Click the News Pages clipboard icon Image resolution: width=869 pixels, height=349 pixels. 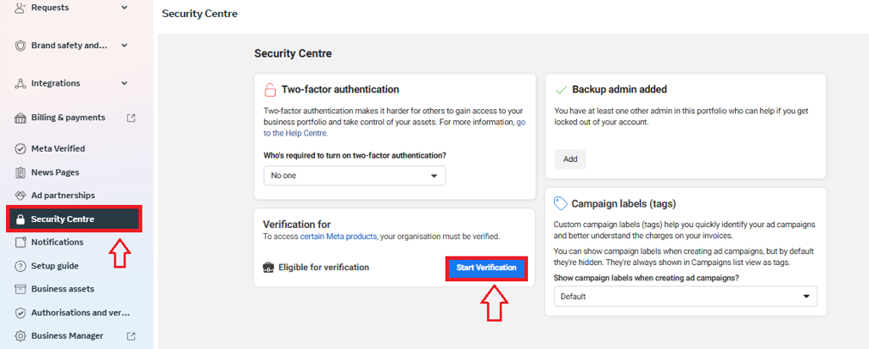click(x=20, y=173)
